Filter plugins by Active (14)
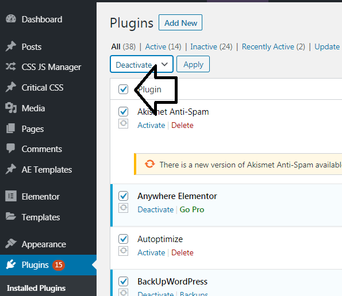342x296 pixels. click(x=163, y=46)
